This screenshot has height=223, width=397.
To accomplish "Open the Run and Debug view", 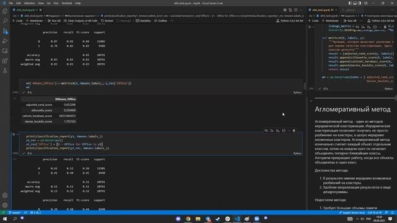I will (x=5, y=41).
